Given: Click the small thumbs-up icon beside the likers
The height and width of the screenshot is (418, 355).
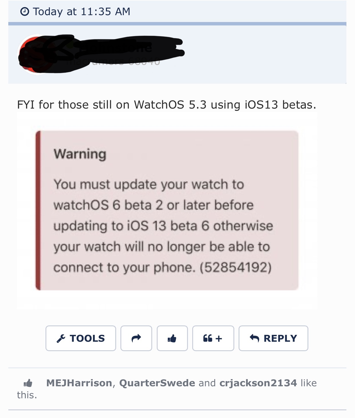Looking at the screenshot, I should (28, 383).
